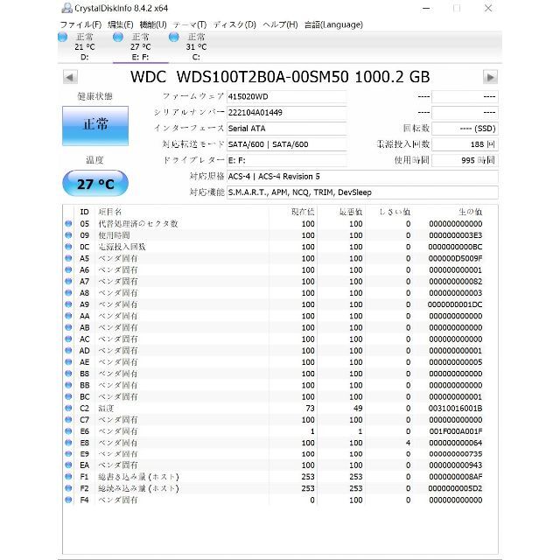Open the ファイル(F) menu
Screen dimensions: 560x560
point(80,24)
